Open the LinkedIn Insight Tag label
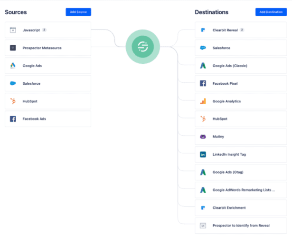 pyautogui.click(x=229, y=154)
